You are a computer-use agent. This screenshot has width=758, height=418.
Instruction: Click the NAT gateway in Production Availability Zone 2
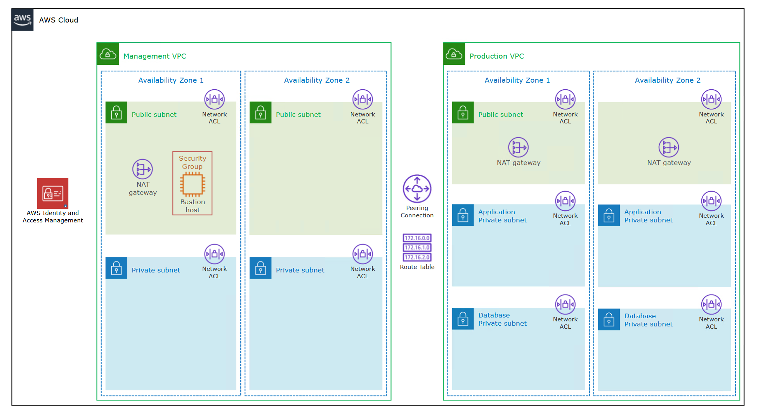click(x=669, y=148)
